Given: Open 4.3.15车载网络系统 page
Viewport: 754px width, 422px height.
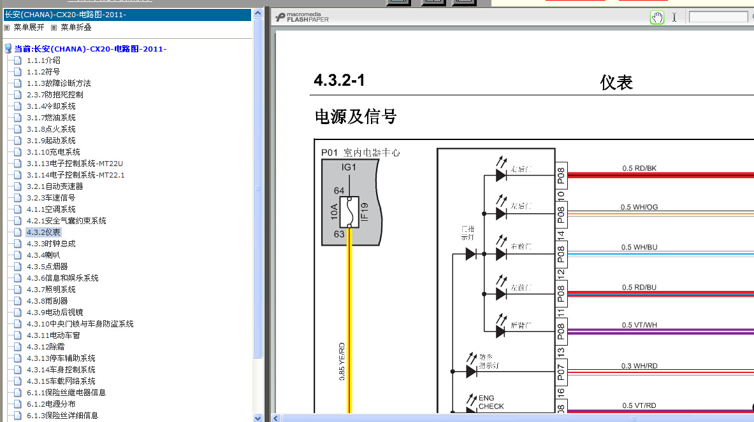Looking at the screenshot, I should tap(61, 381).
